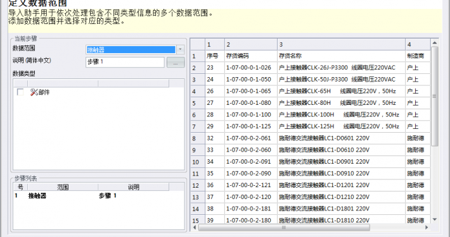Image resolution: width=450 pixels, height=237 pixels.
Task: Click the vertical scrollbar thumb
Action: pyautogui.click(x=435, y=96)
